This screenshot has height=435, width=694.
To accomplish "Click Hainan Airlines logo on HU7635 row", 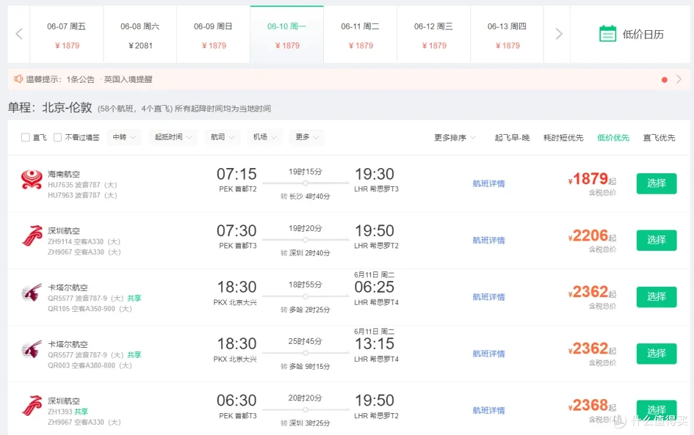I will tap(31, 180).
